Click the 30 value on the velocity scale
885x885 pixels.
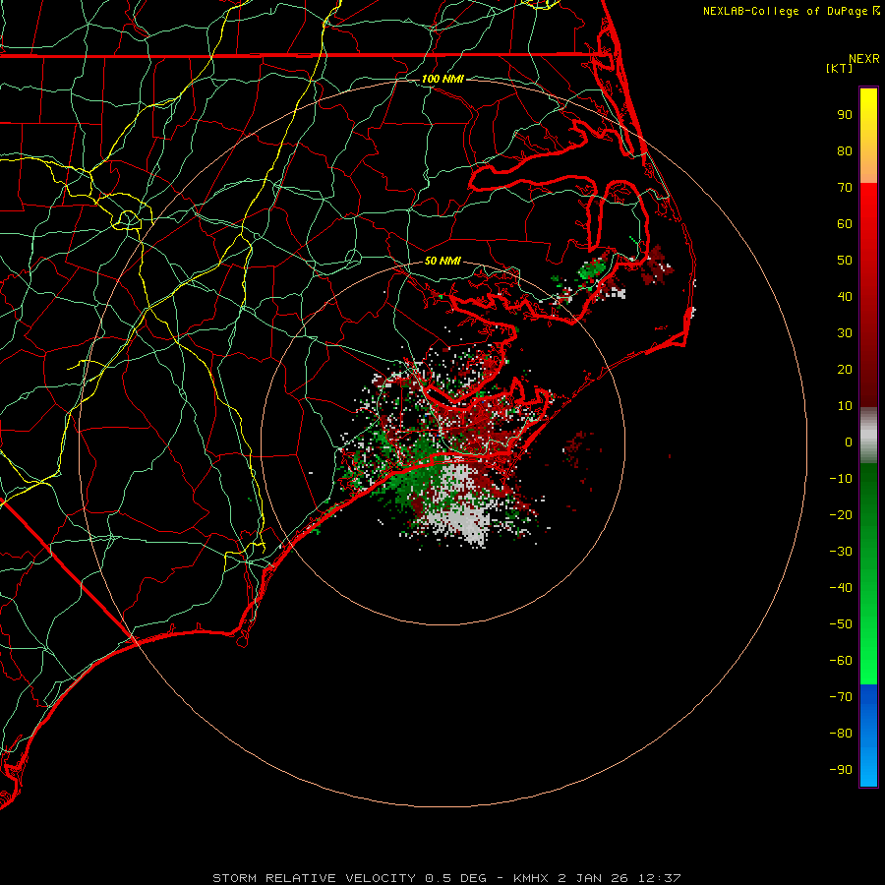pos(845,333)
